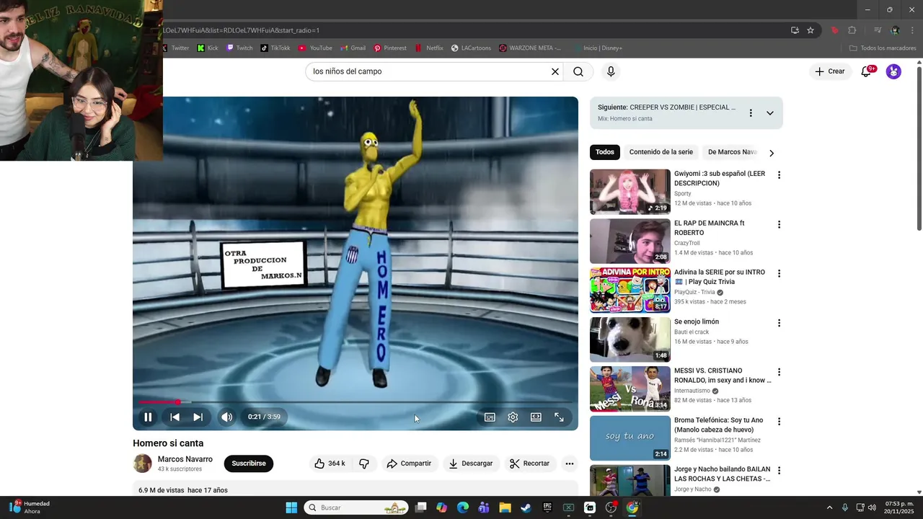Image resolution: width=923 pixels, height=519 pixels.
Task: Select the Todos filter chip
Action: click(x=605, y=152)
